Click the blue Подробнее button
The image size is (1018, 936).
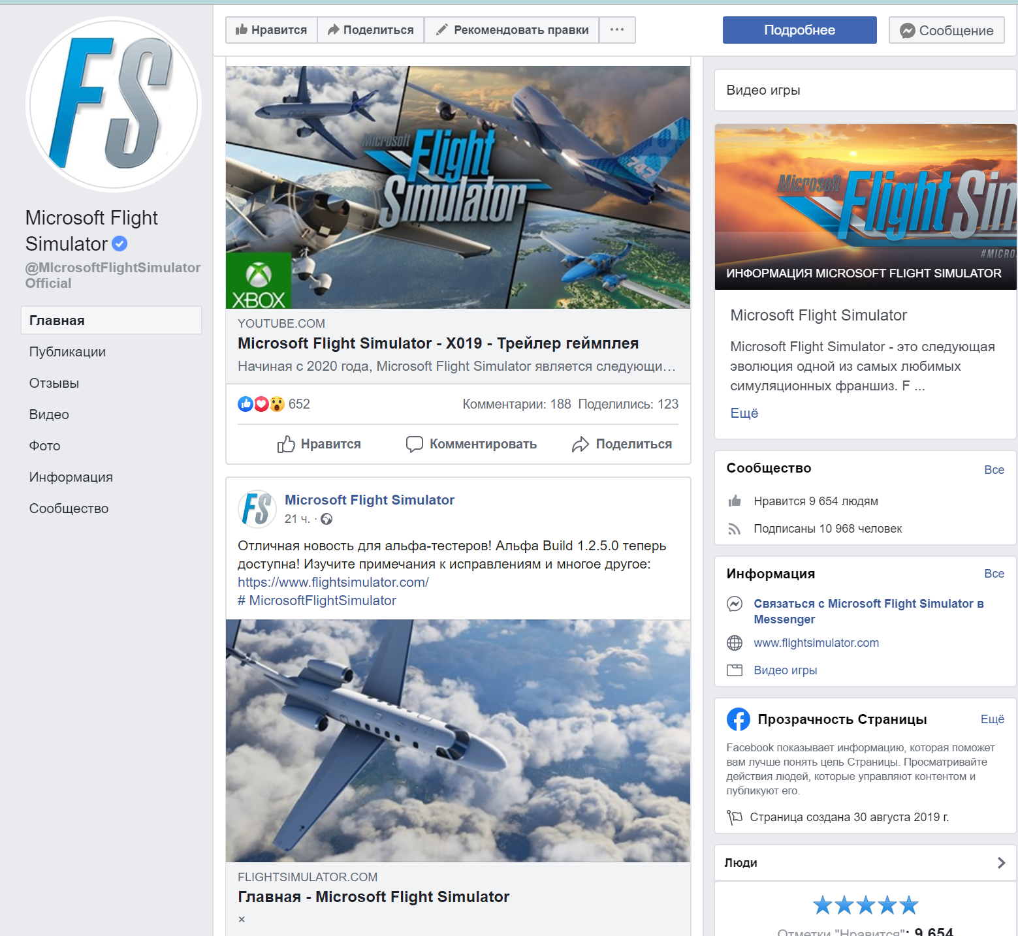799,30
